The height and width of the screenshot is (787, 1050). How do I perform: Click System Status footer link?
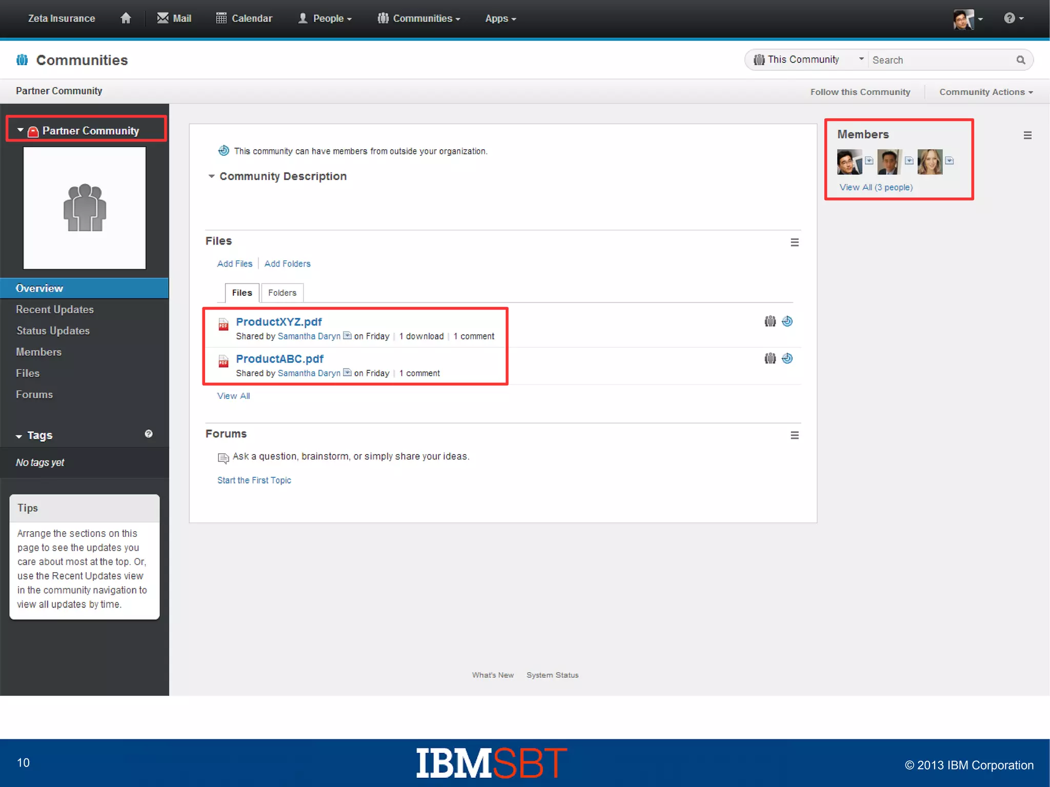(x=553, y=675)
